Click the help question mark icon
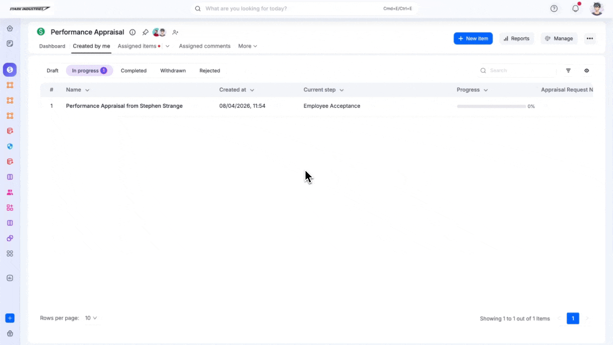Screen dimensions: 613x345 [x=554, y=9]
